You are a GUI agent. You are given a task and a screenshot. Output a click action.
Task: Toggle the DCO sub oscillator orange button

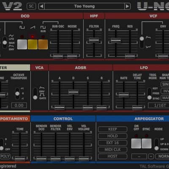(43, 44)
